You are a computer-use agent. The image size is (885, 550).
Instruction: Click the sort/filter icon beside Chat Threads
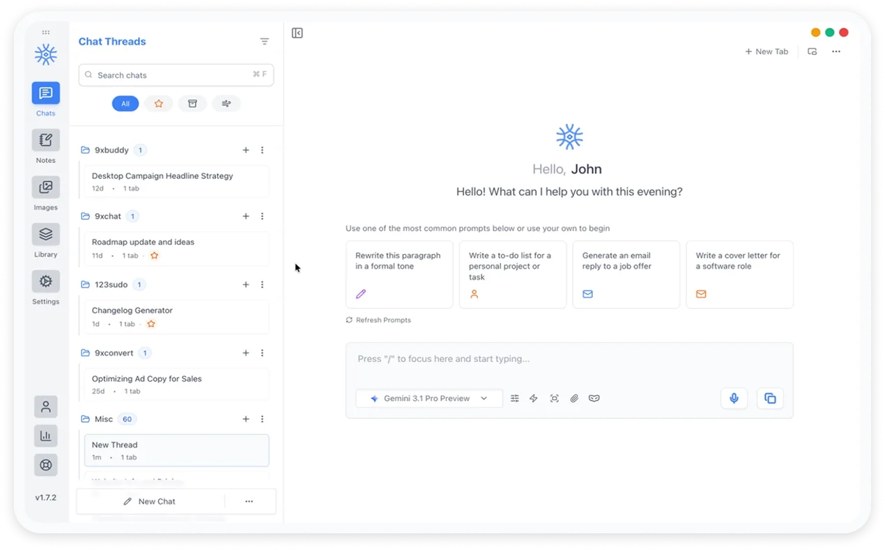tap(265, 42)
